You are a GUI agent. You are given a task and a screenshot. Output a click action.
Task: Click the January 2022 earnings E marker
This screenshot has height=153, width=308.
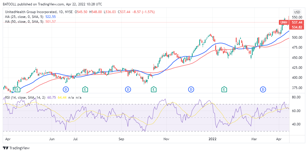point(224,90)
